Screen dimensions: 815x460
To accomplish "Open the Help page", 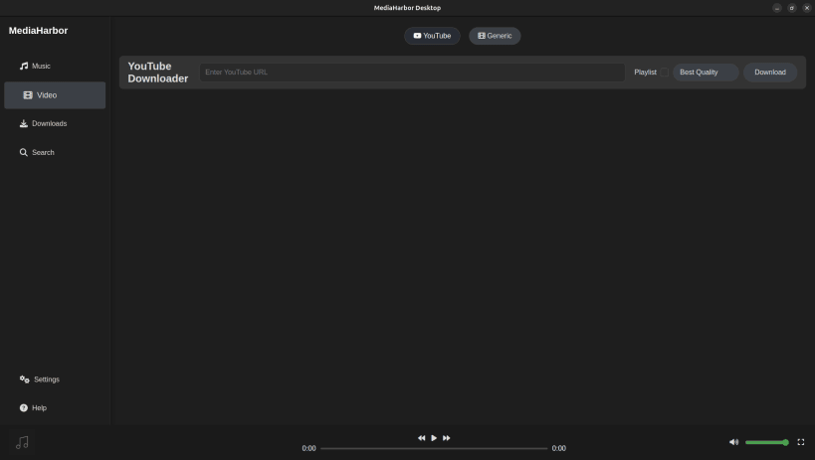I will (55, 408).
